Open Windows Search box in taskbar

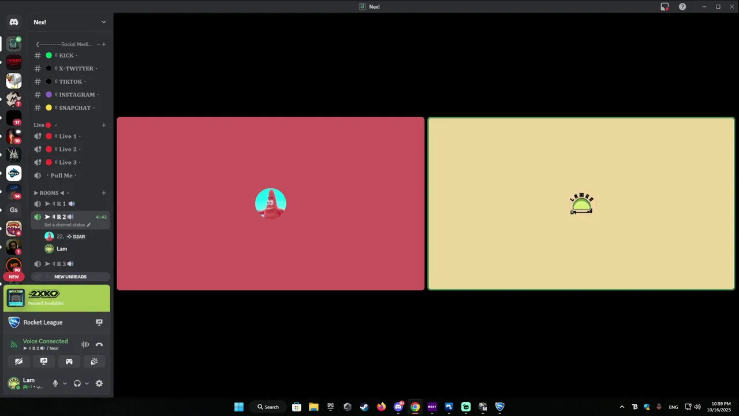(x=268, y=407)
